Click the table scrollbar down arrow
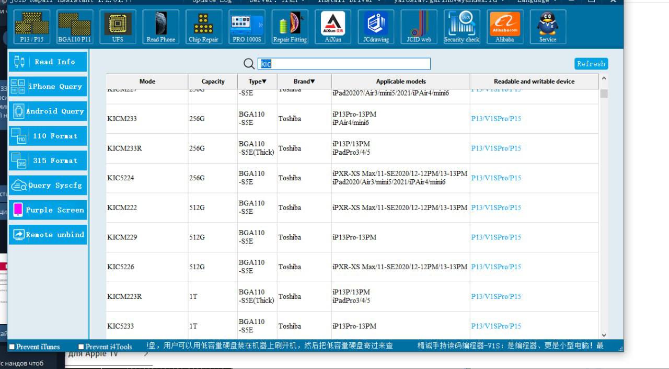 click(604, 335)
